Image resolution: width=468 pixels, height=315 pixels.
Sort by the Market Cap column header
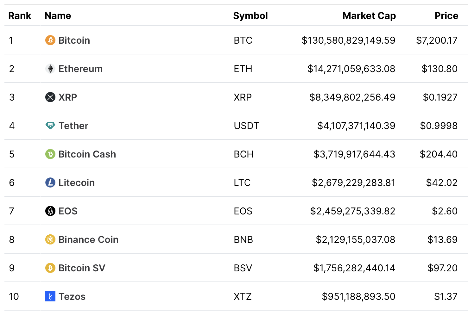pyautogui.click(x=369, y=16)
